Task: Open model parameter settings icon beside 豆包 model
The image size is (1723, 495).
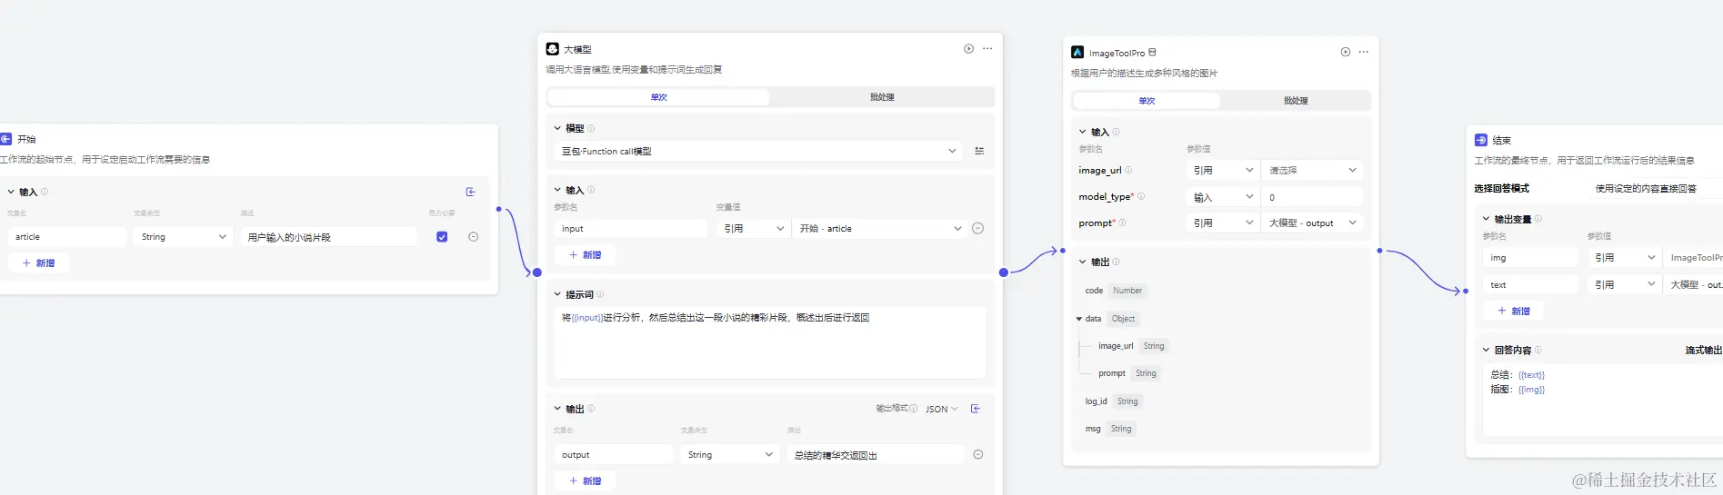Action: click(x=979, y=151)
